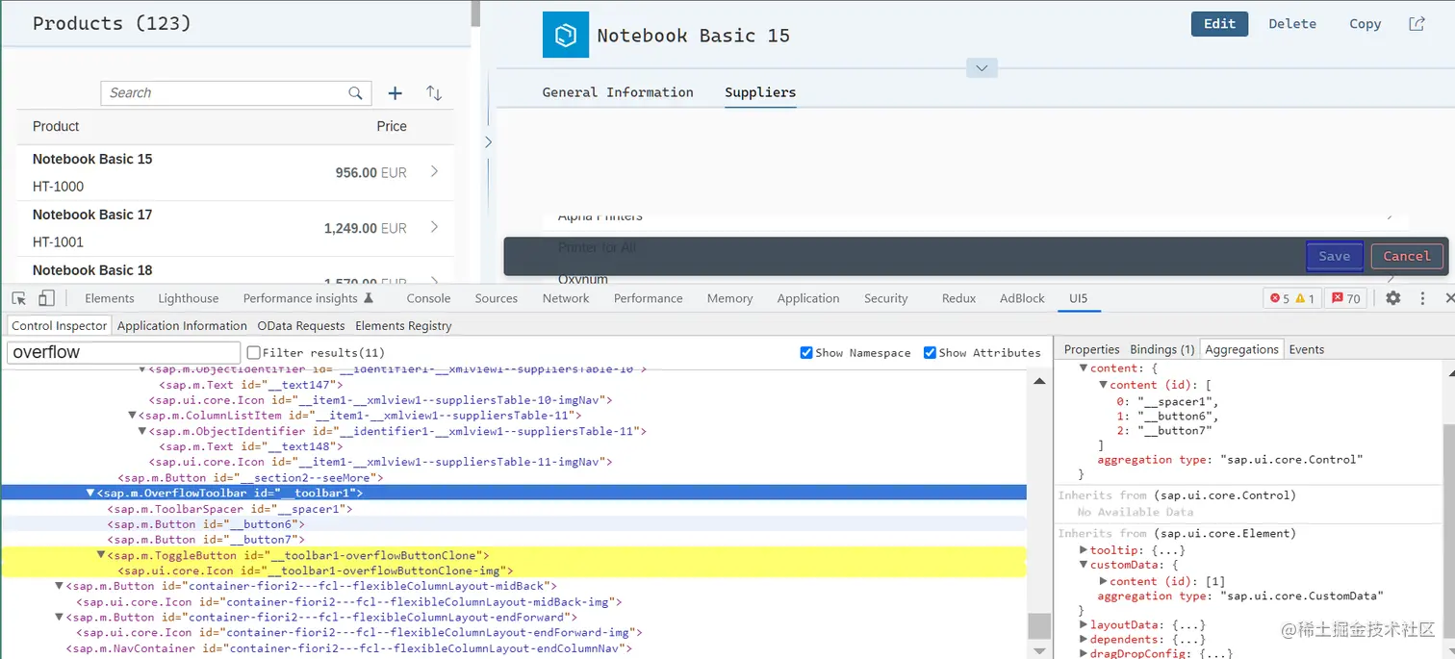Viewport: 1455px width, 659px height.
Task: Open Elements Registry tab
Action: [x=403, y=326]
